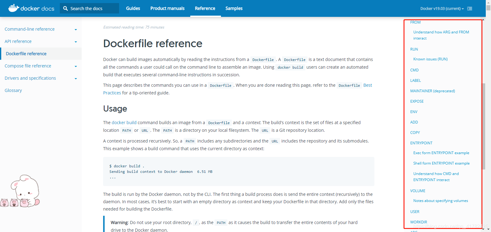Jump to RUN section
491x232 pixels.
pos(414,49)
